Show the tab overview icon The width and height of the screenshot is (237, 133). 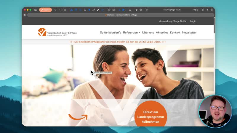click(212, 10)
